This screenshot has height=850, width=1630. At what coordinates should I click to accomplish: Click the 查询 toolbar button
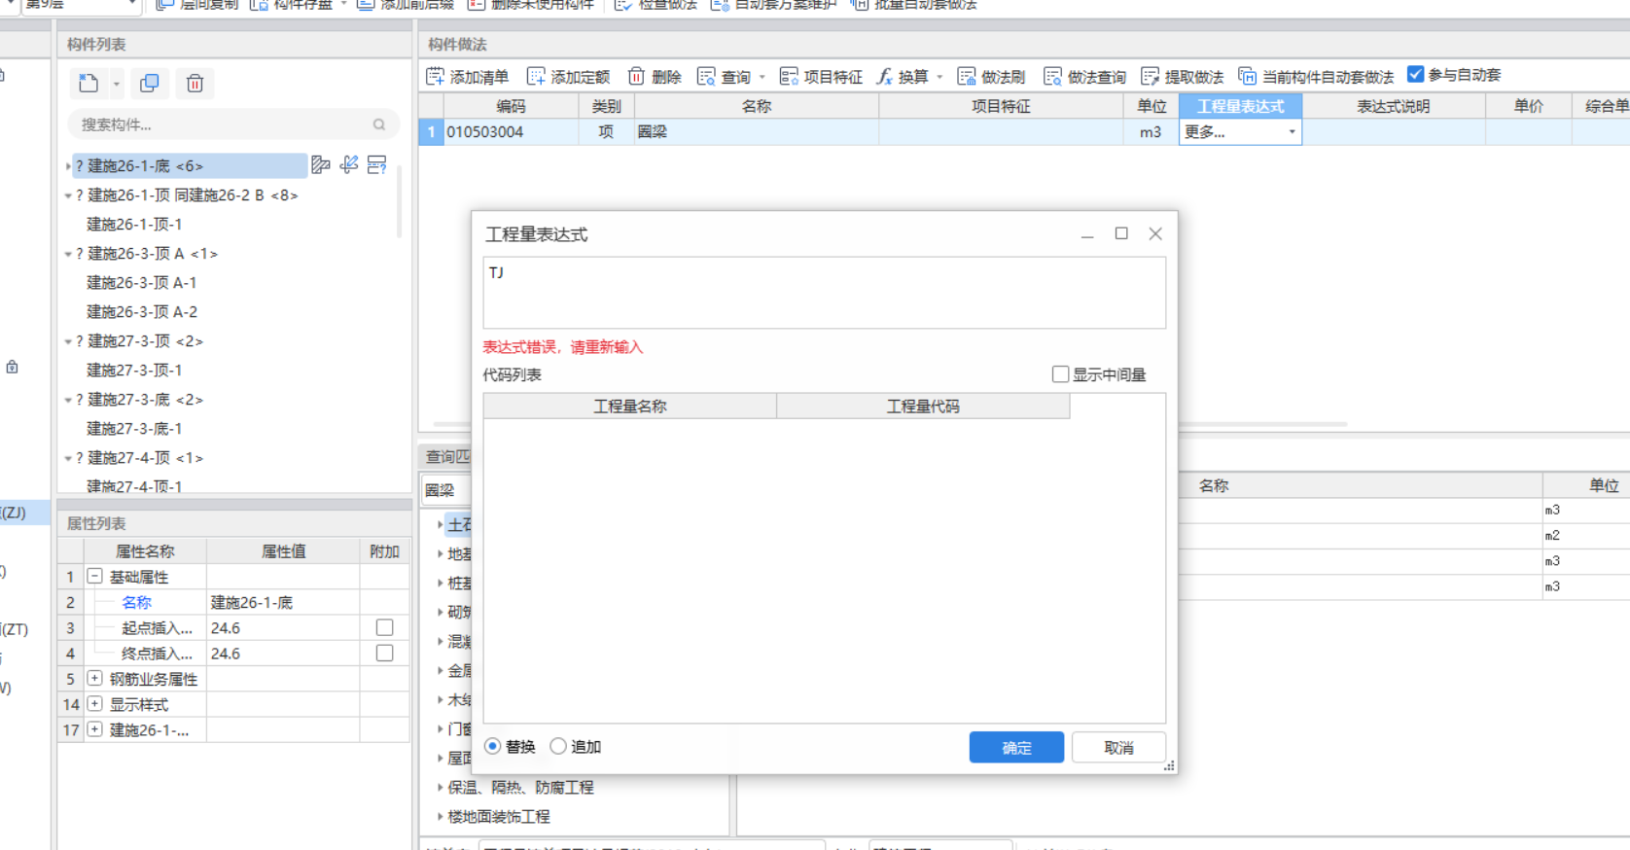click(725, 77)
